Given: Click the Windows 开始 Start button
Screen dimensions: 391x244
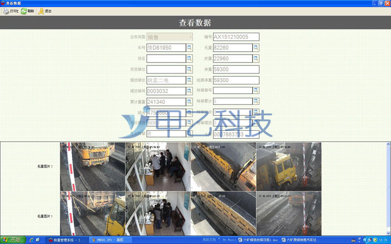Looking at the screenshot, I should click(x=12, y=240).
